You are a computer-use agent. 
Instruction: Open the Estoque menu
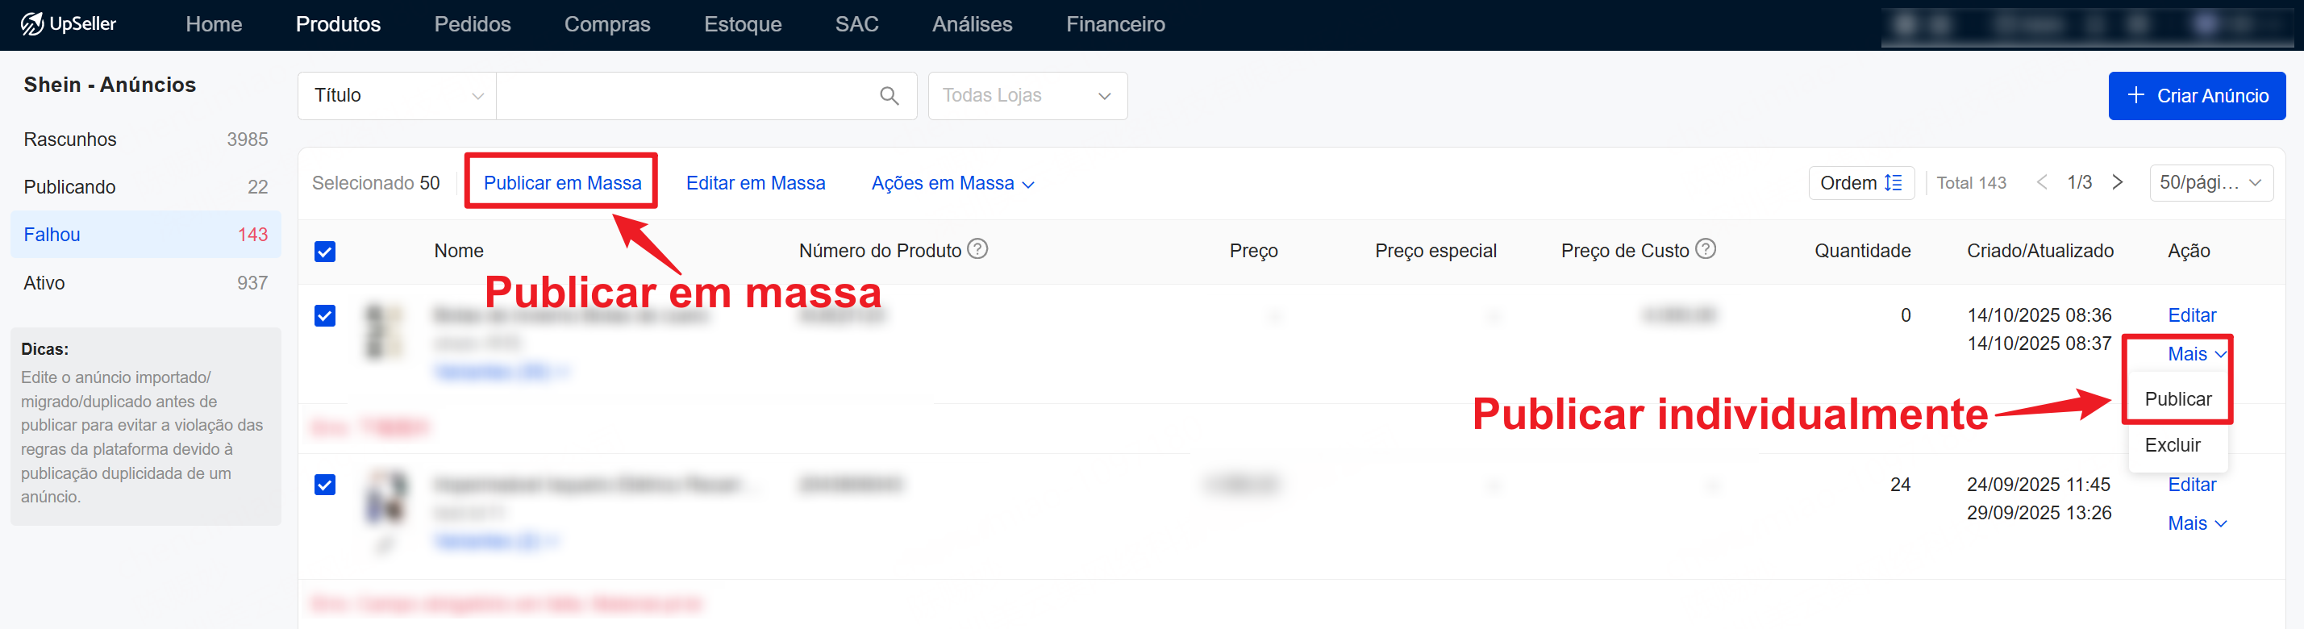[743, 24]
